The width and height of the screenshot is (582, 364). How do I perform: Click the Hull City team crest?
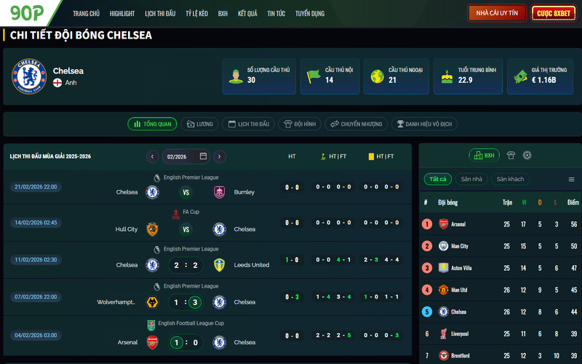pyautogui.click(x=152, y=229)
